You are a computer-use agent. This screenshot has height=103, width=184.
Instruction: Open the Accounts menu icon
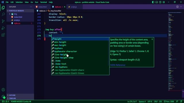click(x=3, y=90)
